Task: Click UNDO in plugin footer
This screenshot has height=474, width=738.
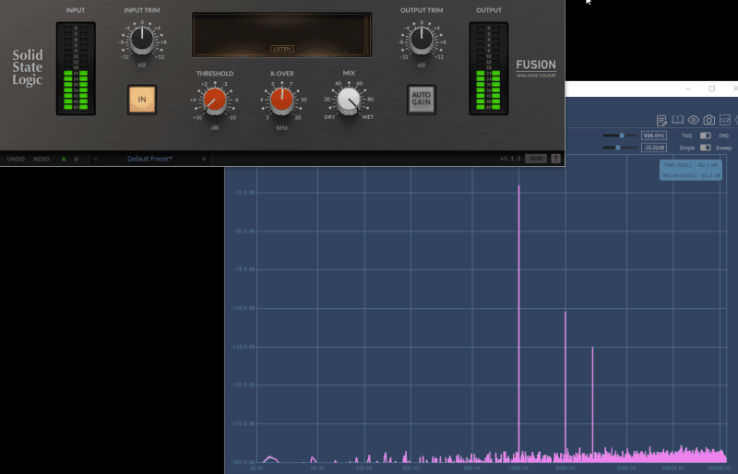Action: pos(16,160)
